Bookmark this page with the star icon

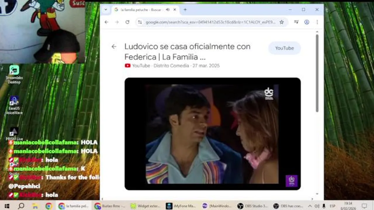[x=282, y=22]
